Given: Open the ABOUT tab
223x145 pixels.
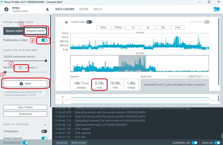Looking at the screenshot, I should [98, 9].
